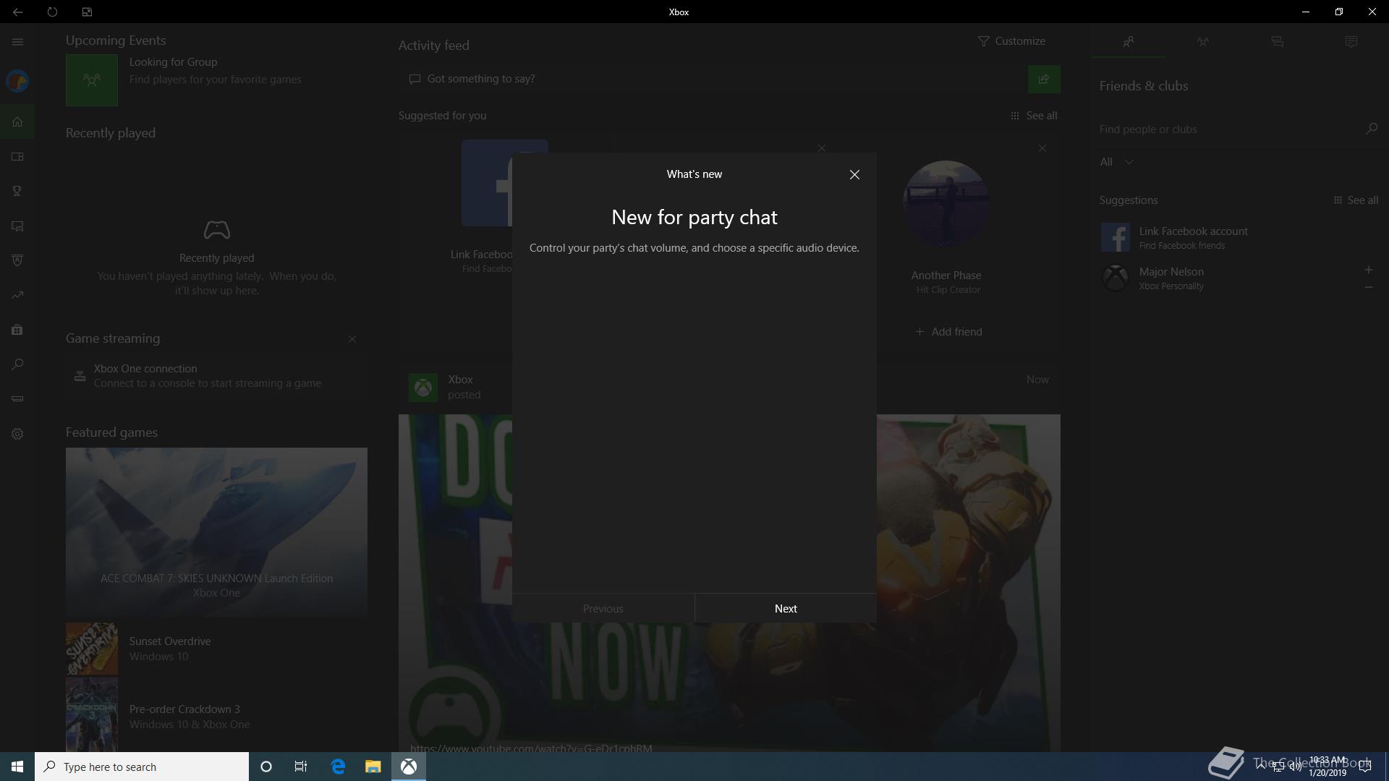The width and height of the screenshot is (1389, 781).
Task: Open the Settings gear icon
Action: coord(17,434)
